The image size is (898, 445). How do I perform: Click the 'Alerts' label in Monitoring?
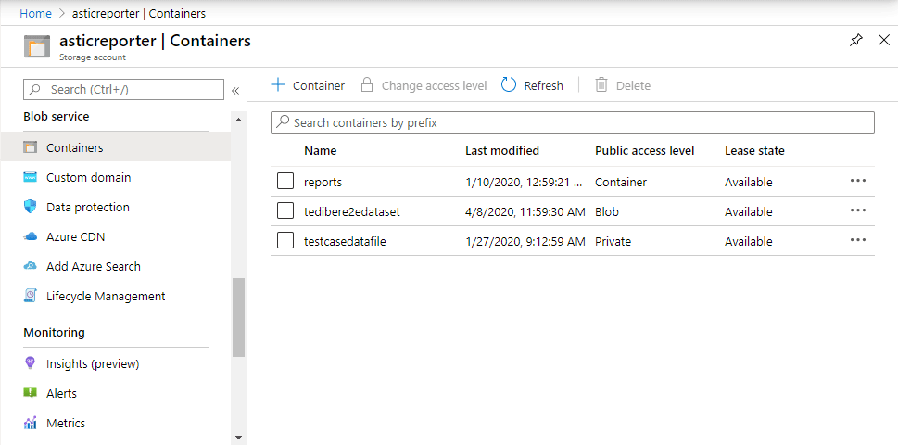tap(61, 393)
